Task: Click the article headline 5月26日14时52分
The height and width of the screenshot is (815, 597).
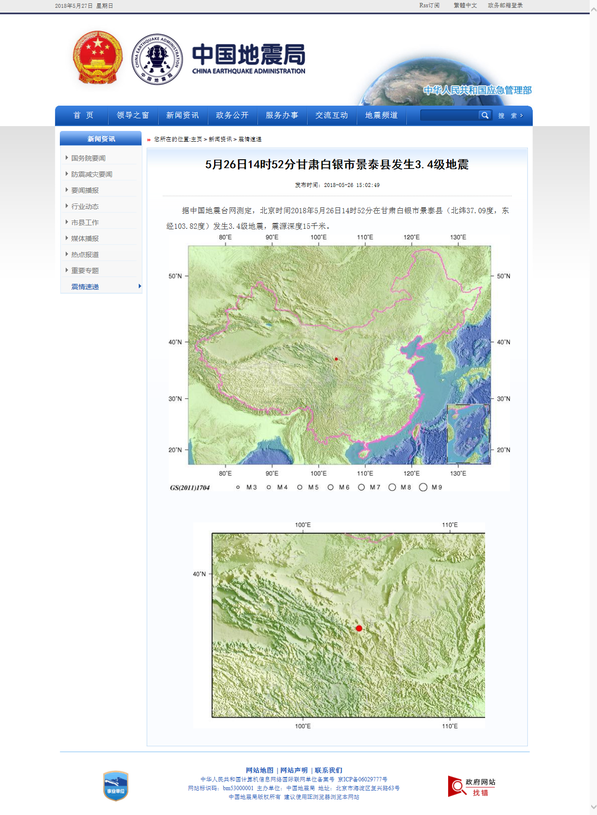Action: [x=337, y=165]
